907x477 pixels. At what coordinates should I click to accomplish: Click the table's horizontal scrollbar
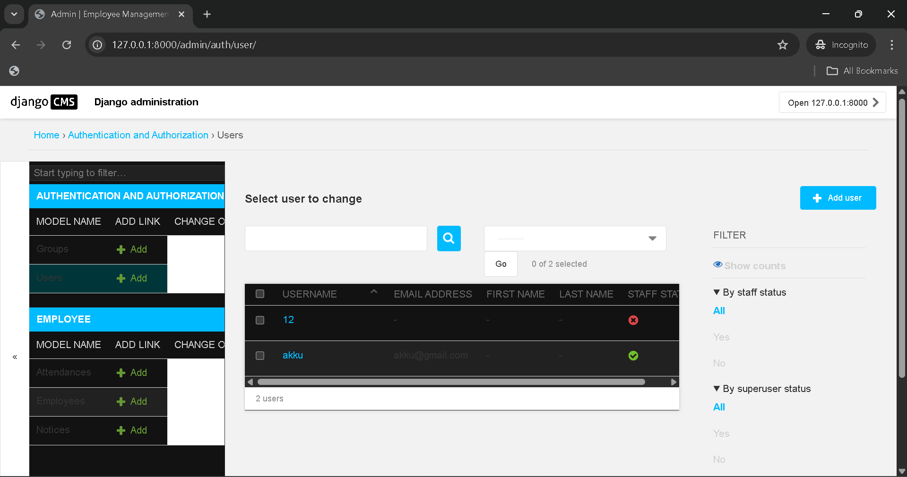tap(451, 382)
